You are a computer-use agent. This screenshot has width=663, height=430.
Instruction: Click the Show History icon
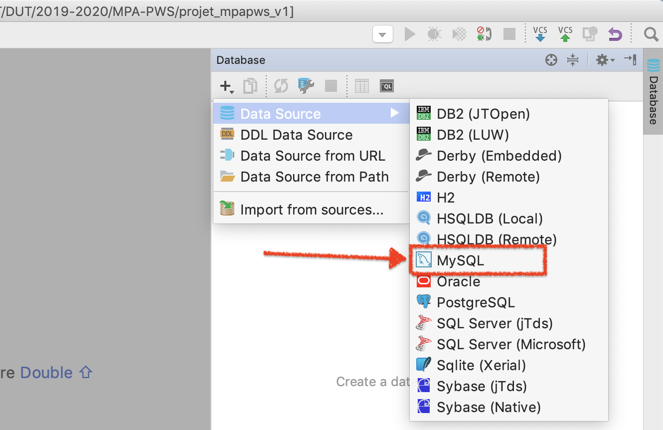pyautogui.click(x=590, y=34)
